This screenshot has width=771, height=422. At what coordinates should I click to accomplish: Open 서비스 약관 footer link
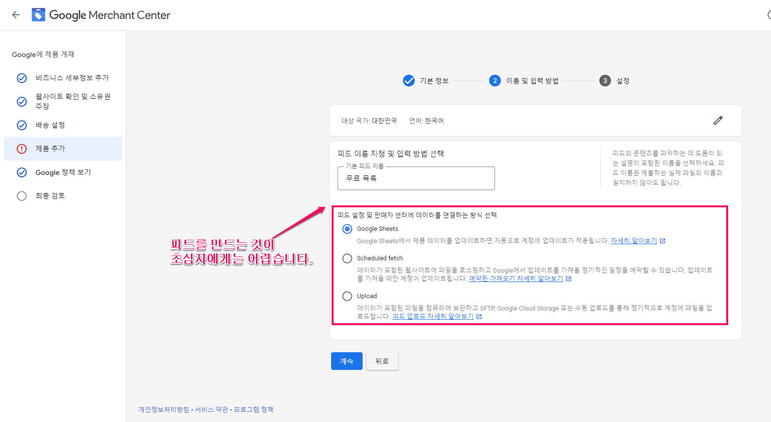click(212, 409)
